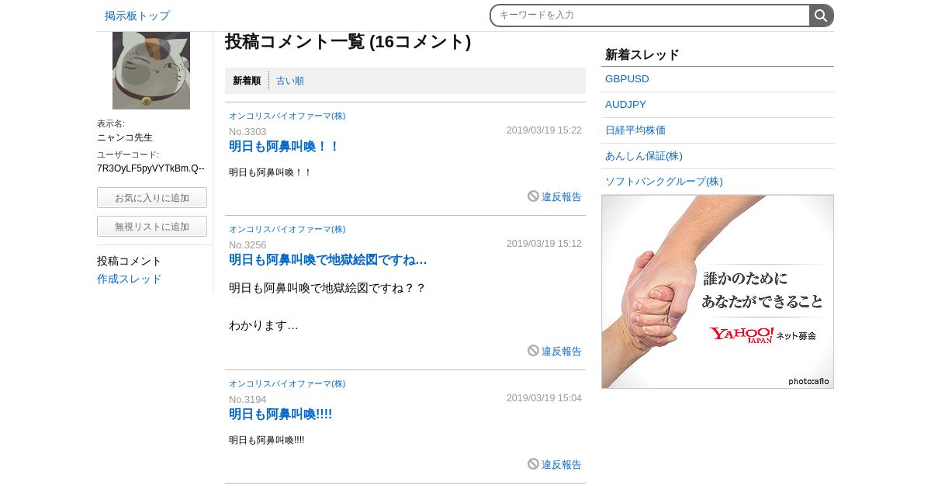This screenshot has height=489, width=931.
Task: Open comment title 明日も阿鼻叫喚で地獄絵図ですね…
Action: [x=328, y=260]
